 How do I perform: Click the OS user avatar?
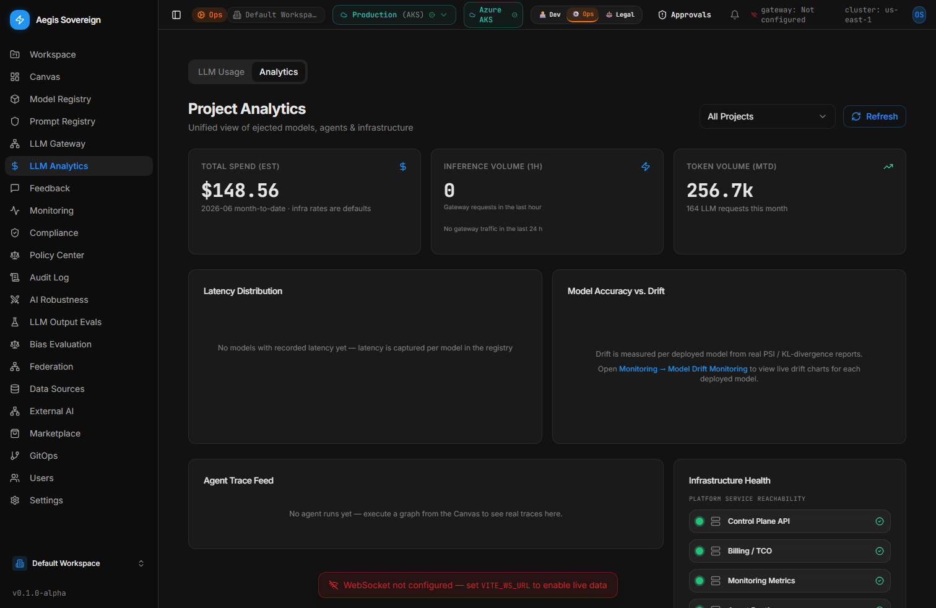919,15
